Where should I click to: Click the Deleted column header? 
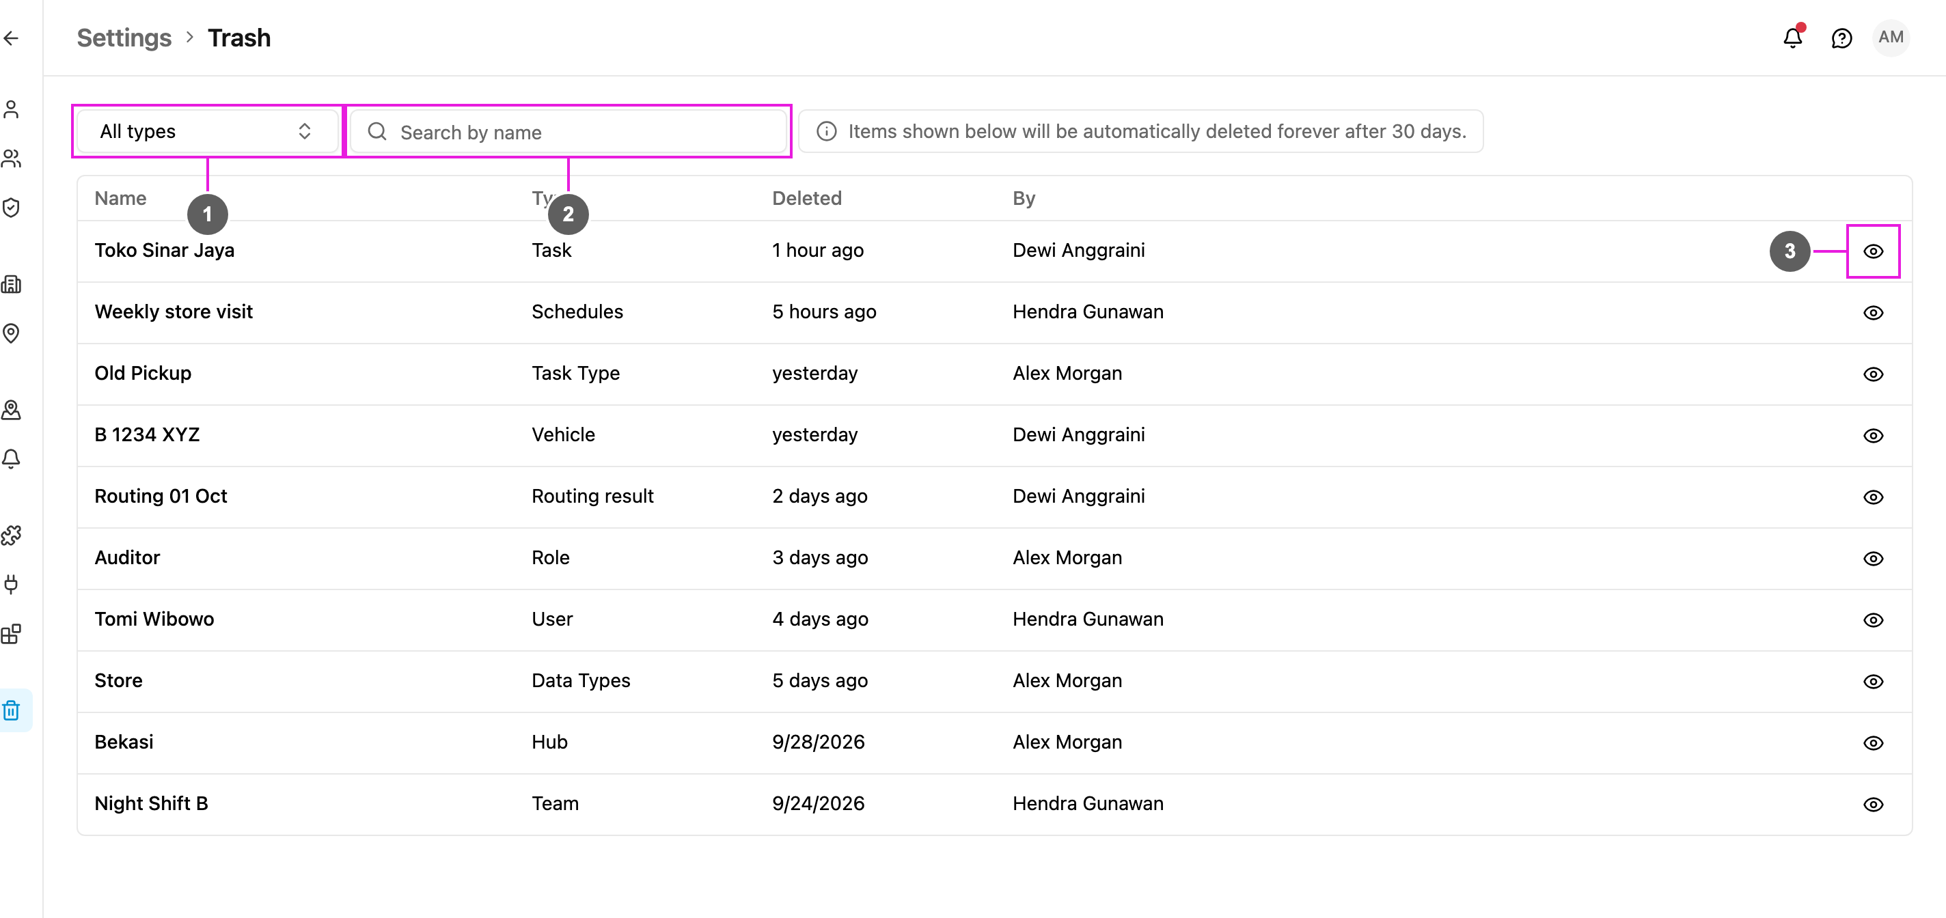coord(806,198)
